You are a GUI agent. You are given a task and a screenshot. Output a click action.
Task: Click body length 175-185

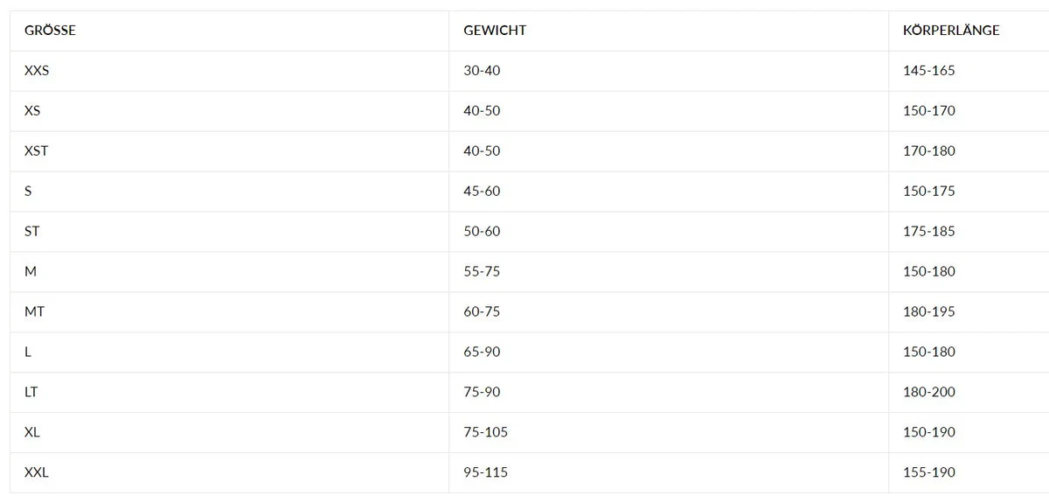coord(929,232)
